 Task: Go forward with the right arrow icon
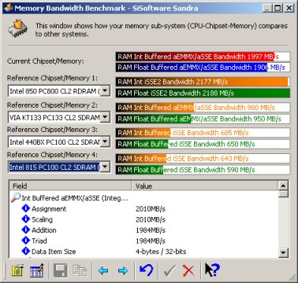coord(122,270)
